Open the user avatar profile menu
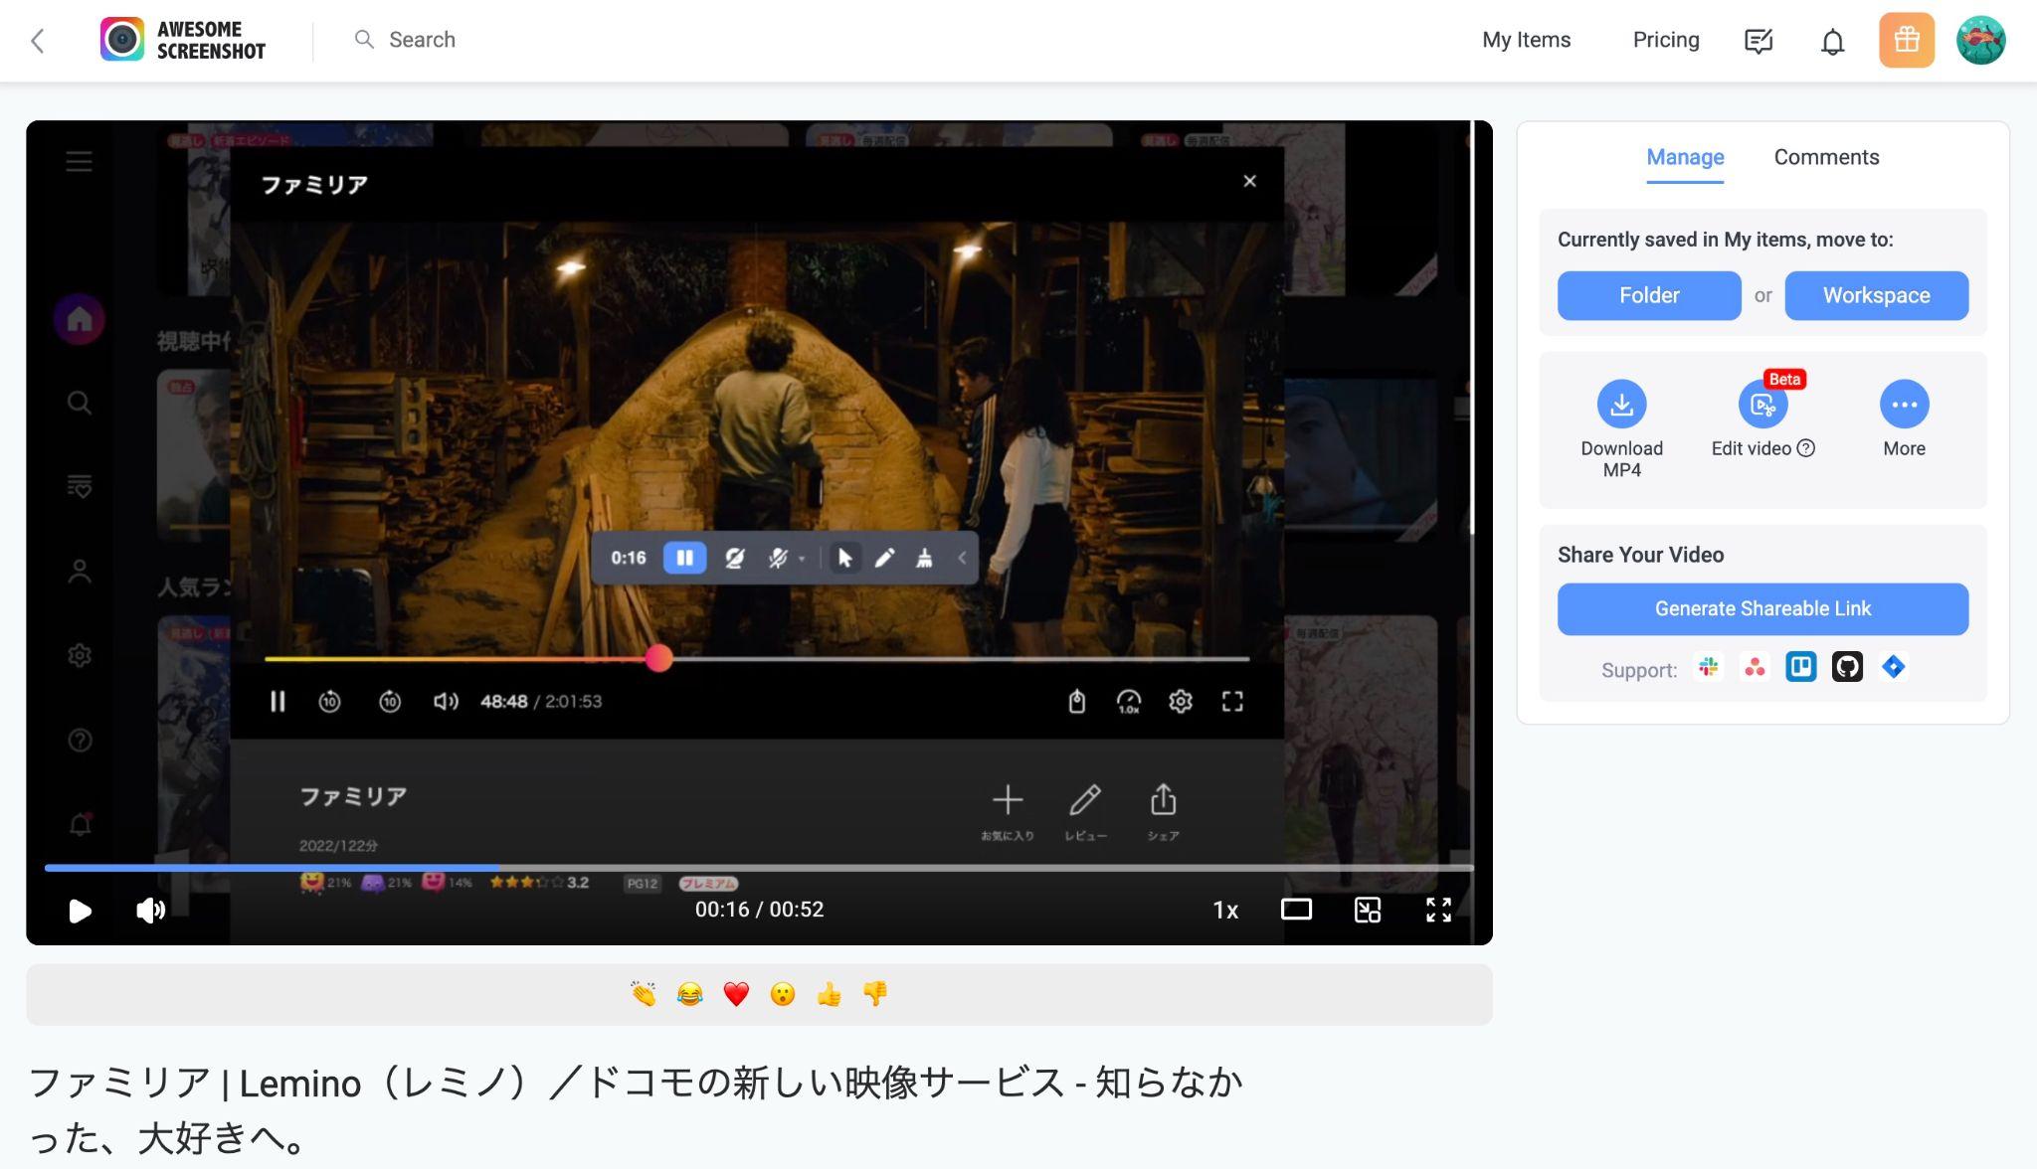 (x=1980, y=40)
